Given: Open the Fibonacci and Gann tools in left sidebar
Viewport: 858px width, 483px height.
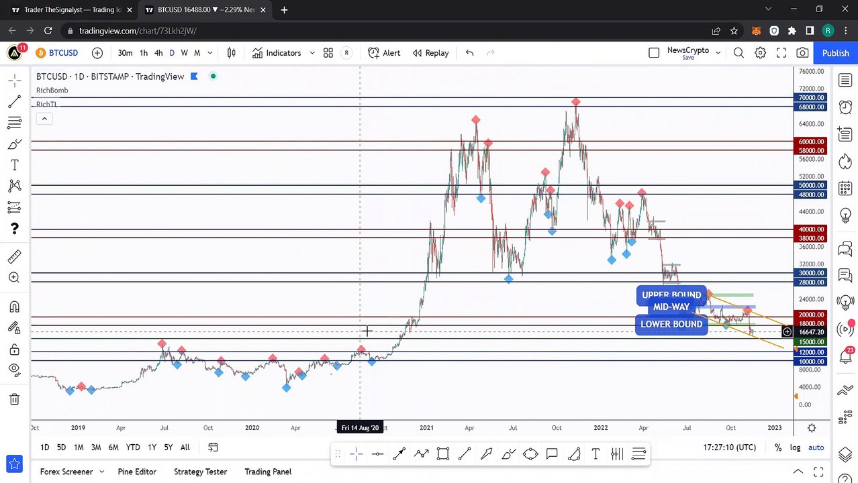Looking at the screenshot, I should (14, 123).
